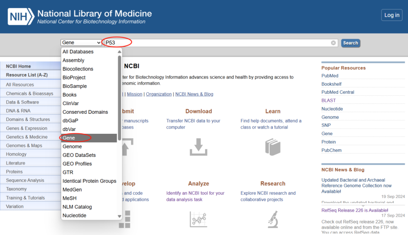Image resolution: width=408 pixels, height=235 pixels.
Task: Open BLAST under Popular Resources
Action: pyautogui.click(x=329, y=100)
